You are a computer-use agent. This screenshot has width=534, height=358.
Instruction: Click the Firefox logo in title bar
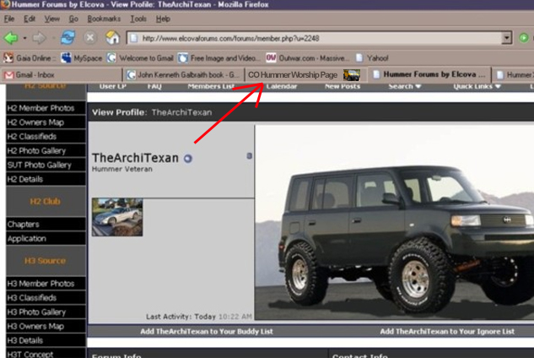[x=5, y=4]
